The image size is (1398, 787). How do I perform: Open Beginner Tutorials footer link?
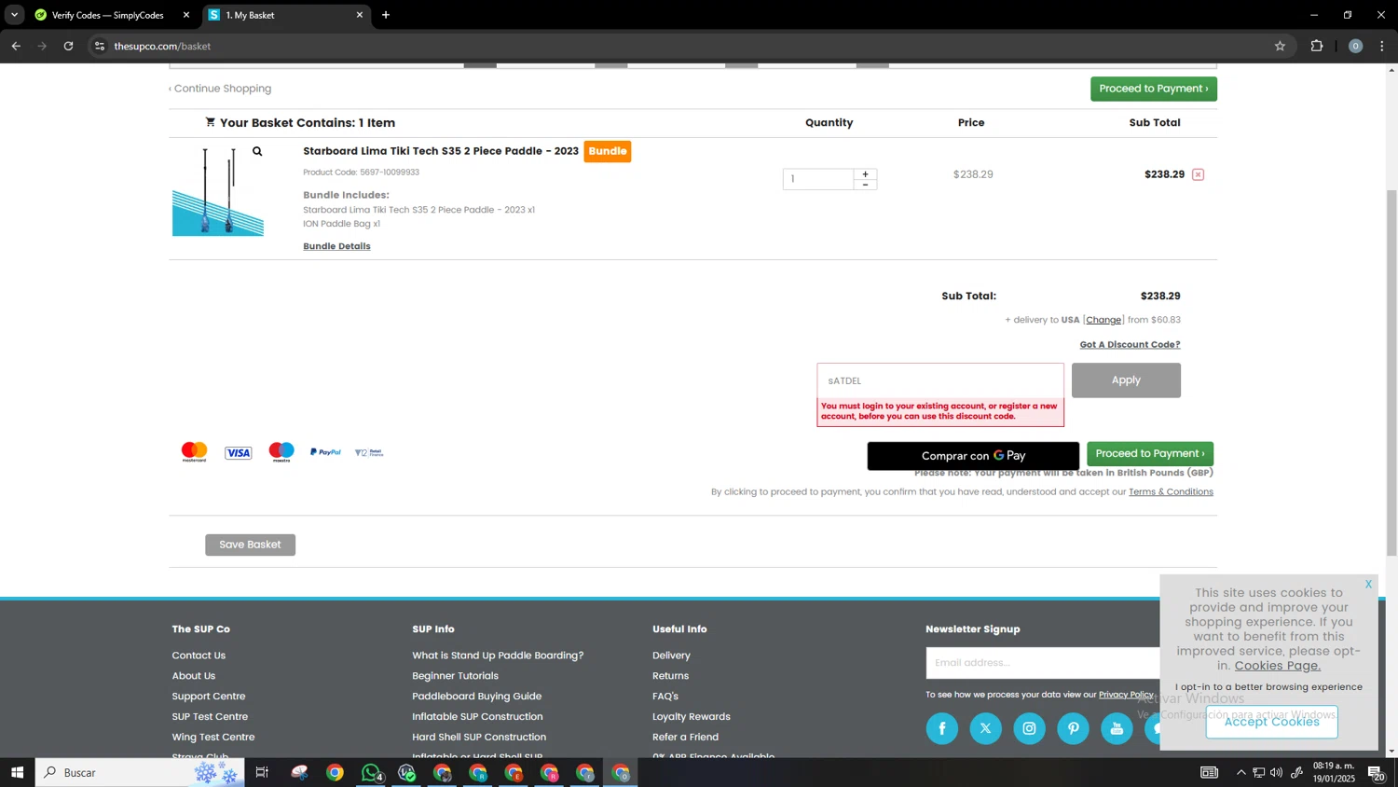(x=455, y=676)
